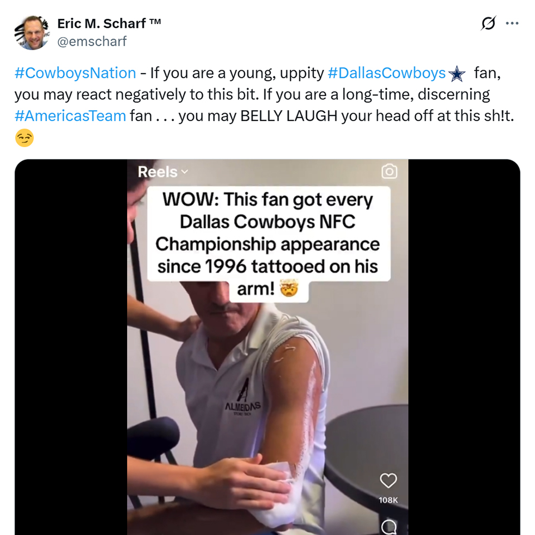Image resolution: width=535 pixels, height=535 pixels.
Task: Click the exploding head emoji in the caption
Action: point(289,288)
